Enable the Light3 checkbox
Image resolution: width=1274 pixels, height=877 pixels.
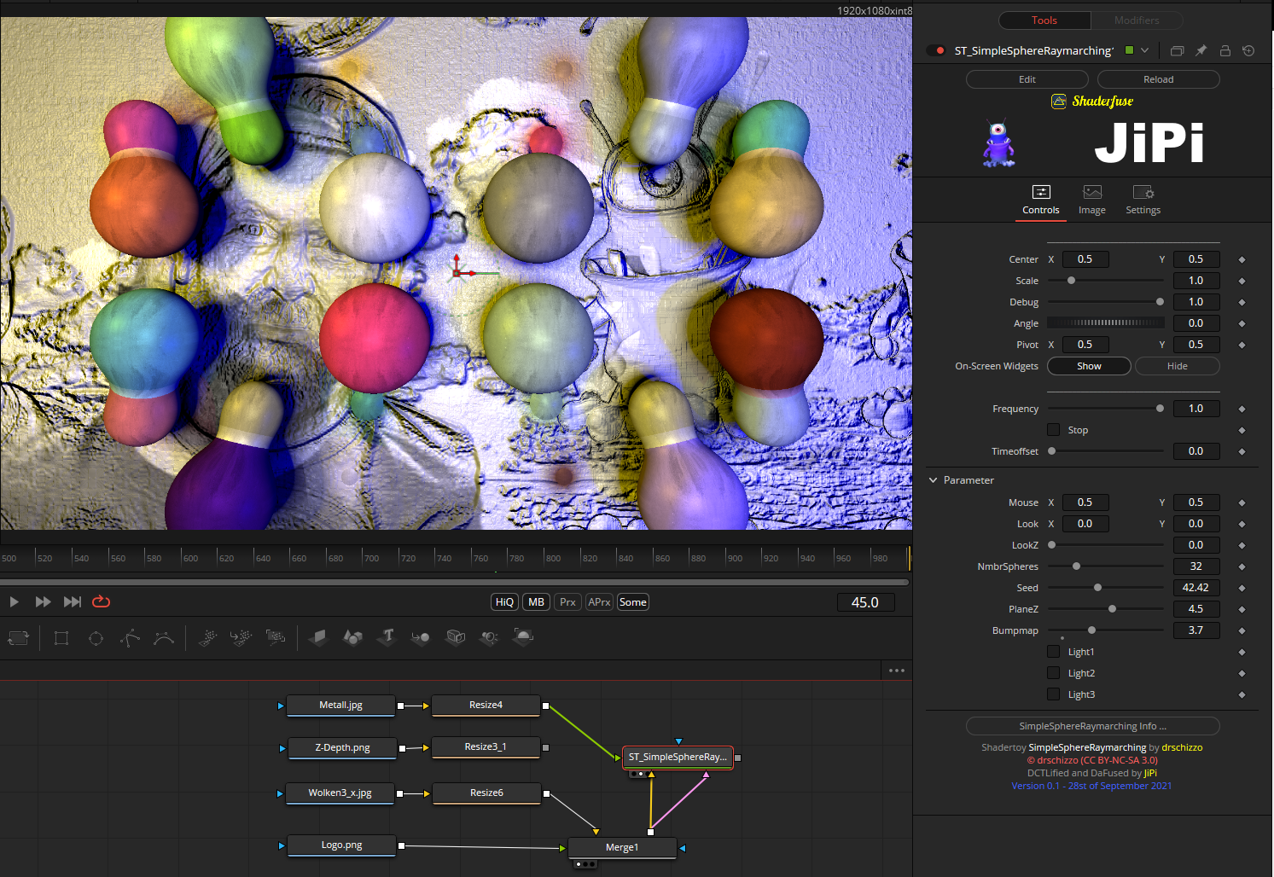pyautogui.click(x=1054, y=694)
